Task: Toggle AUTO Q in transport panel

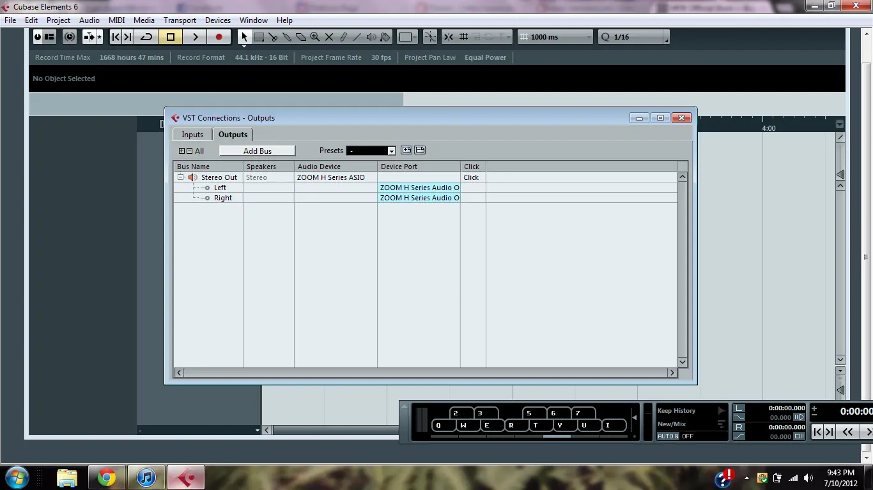Action: click(668, 436)
